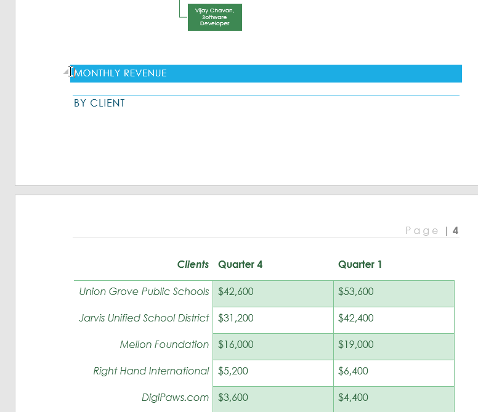Click the $42,600 table cell
This screenshot has width=478, height=412.
pyautogui.click(x=236, y=292)
